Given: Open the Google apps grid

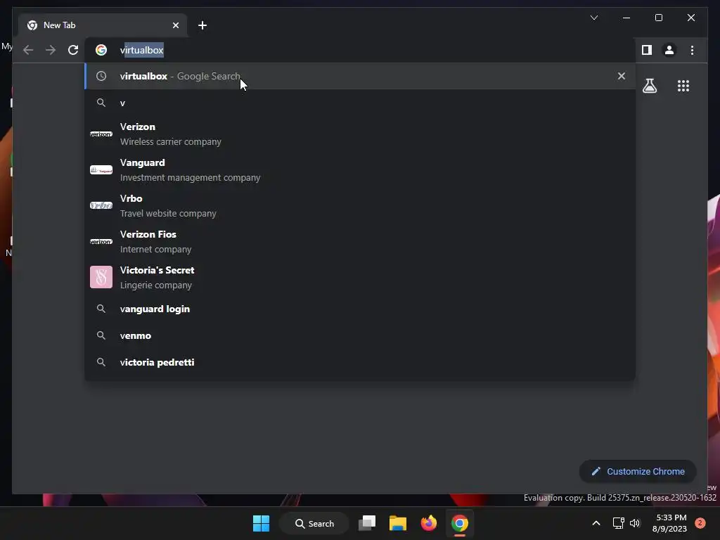Looking at the screenshot, I should (683, 86).
